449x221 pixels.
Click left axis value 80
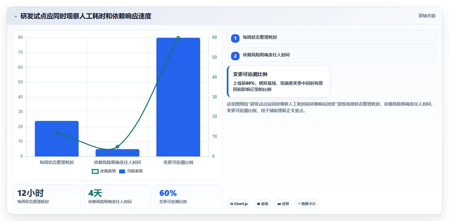coord(20,37)
